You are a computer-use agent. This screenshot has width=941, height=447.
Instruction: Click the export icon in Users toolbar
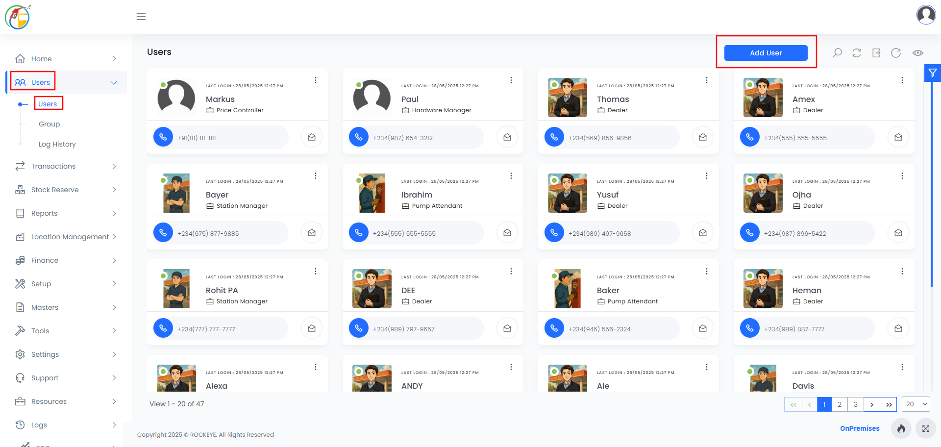click(876, 53)
